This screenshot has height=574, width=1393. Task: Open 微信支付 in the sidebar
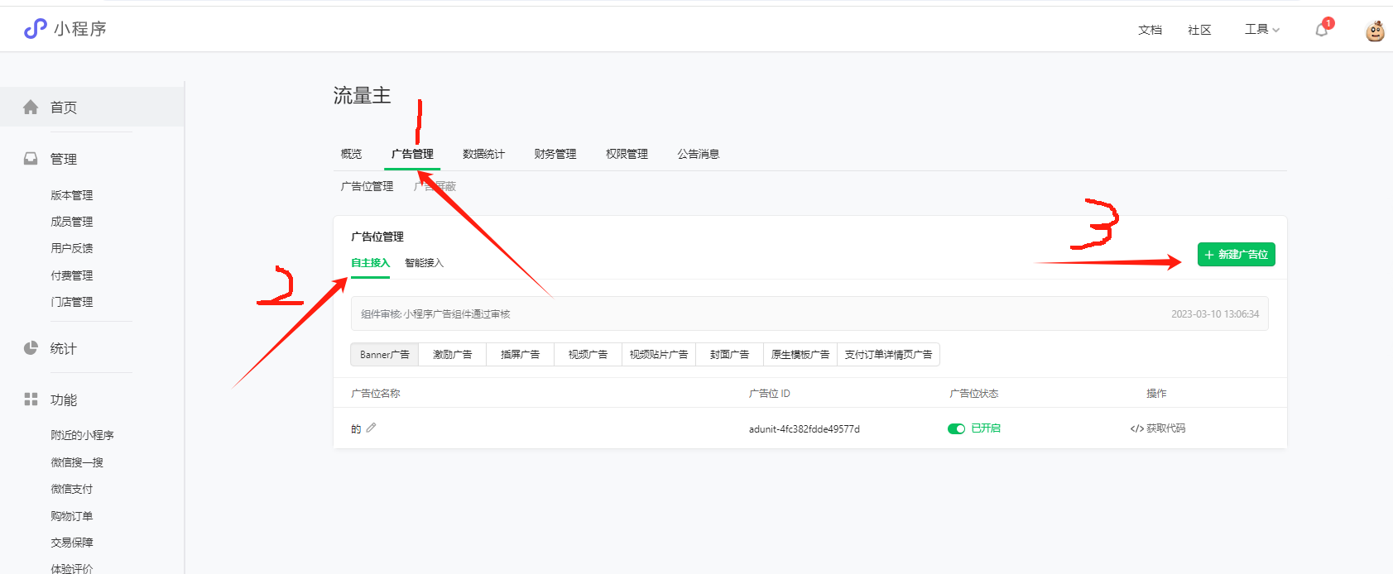(x=72, y=489)
